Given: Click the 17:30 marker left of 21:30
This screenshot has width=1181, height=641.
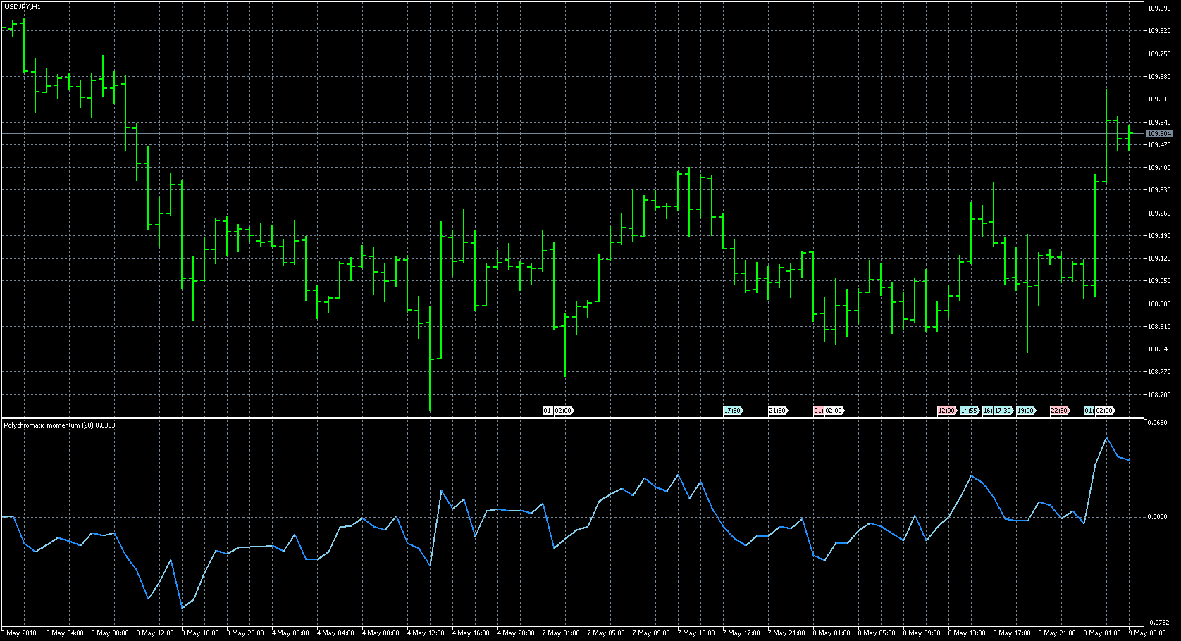Looking at the screenshot, I should 732,411.
